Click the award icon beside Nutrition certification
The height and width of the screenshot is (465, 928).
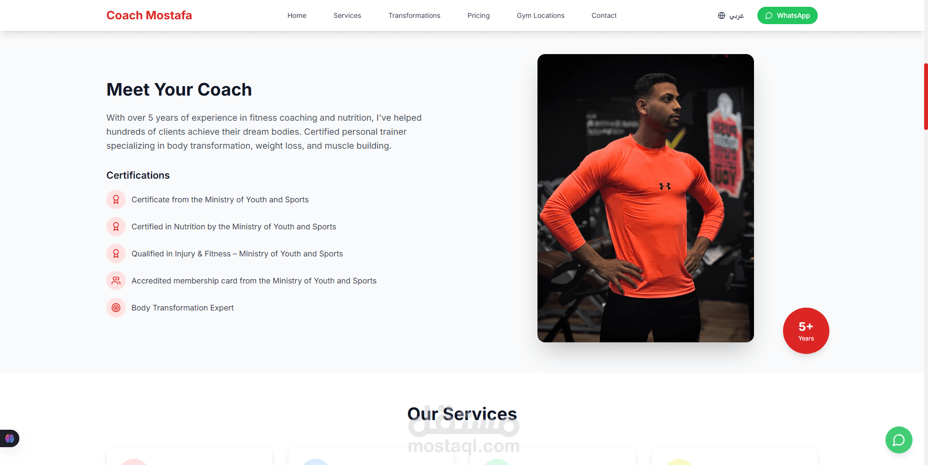(x=116, y=226)
